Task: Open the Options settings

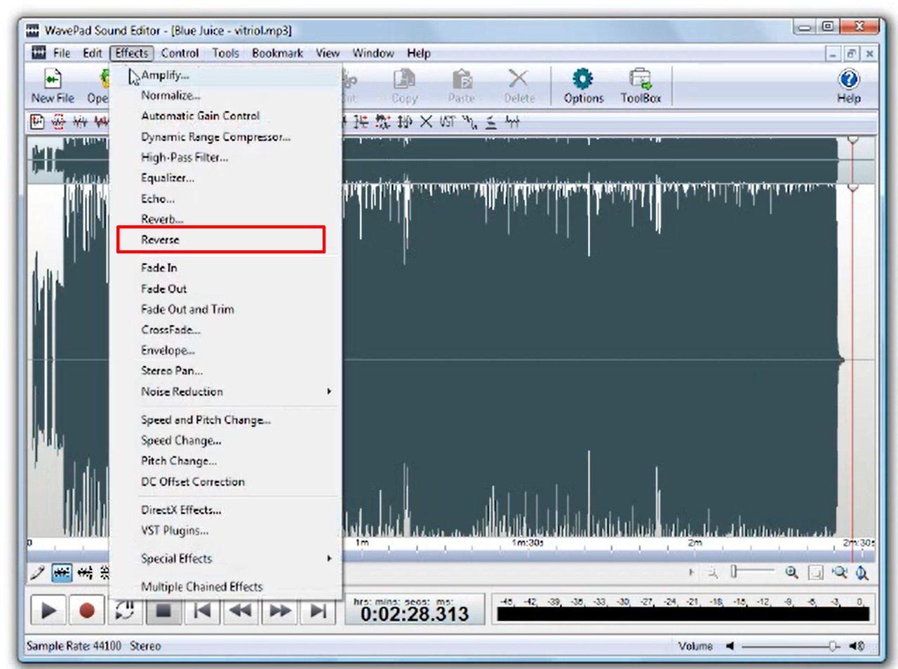Action: [583, 84]
